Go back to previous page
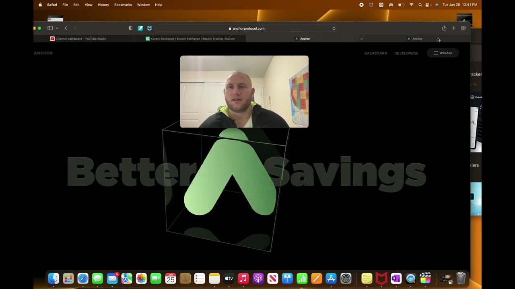Screen dimensions: 515x289 point(66,28)
